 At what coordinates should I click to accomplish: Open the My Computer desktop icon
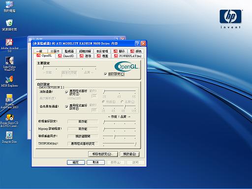(9, 6)
